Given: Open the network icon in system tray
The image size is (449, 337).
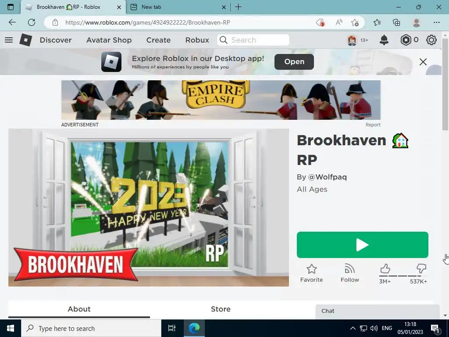Looking at the screenshot, I should 363,328.
